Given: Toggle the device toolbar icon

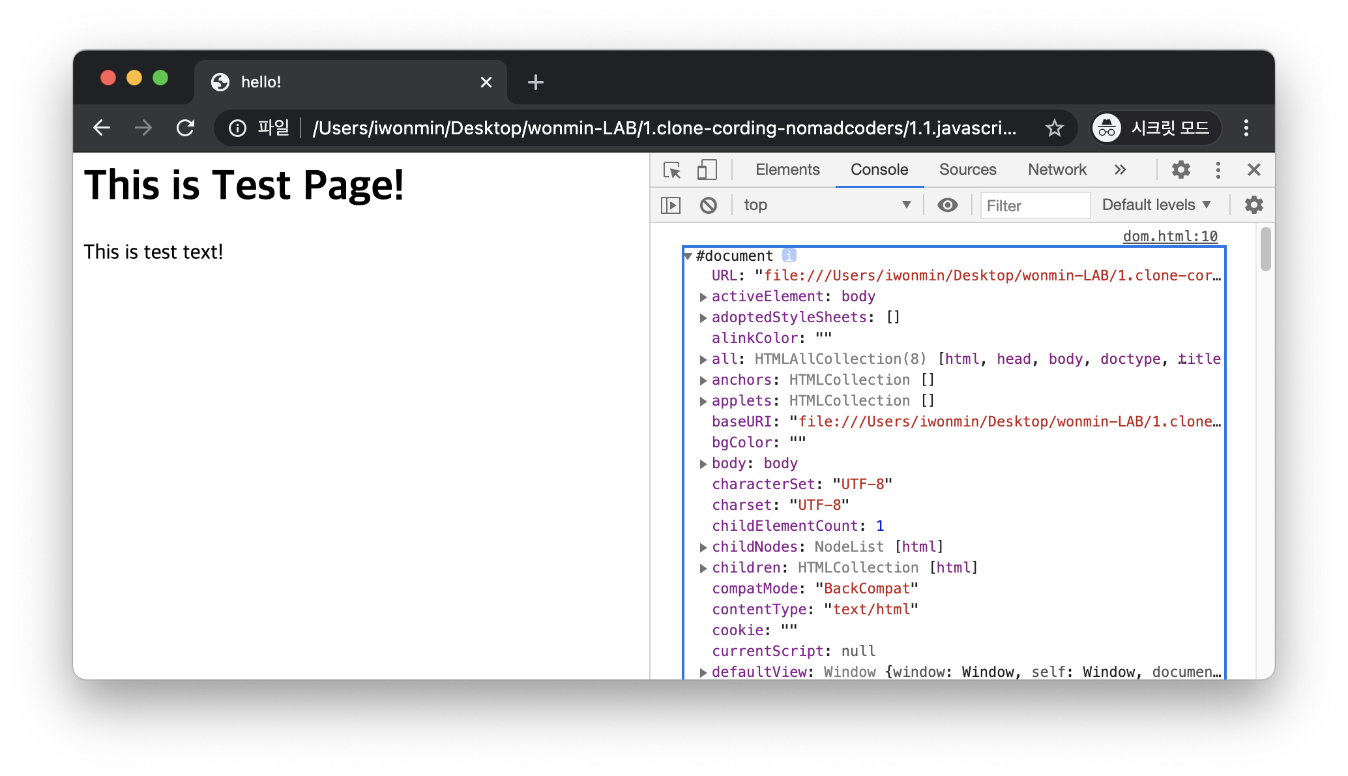Looking at the screenshot, I should pyautogui.click(x=707, y=170).
